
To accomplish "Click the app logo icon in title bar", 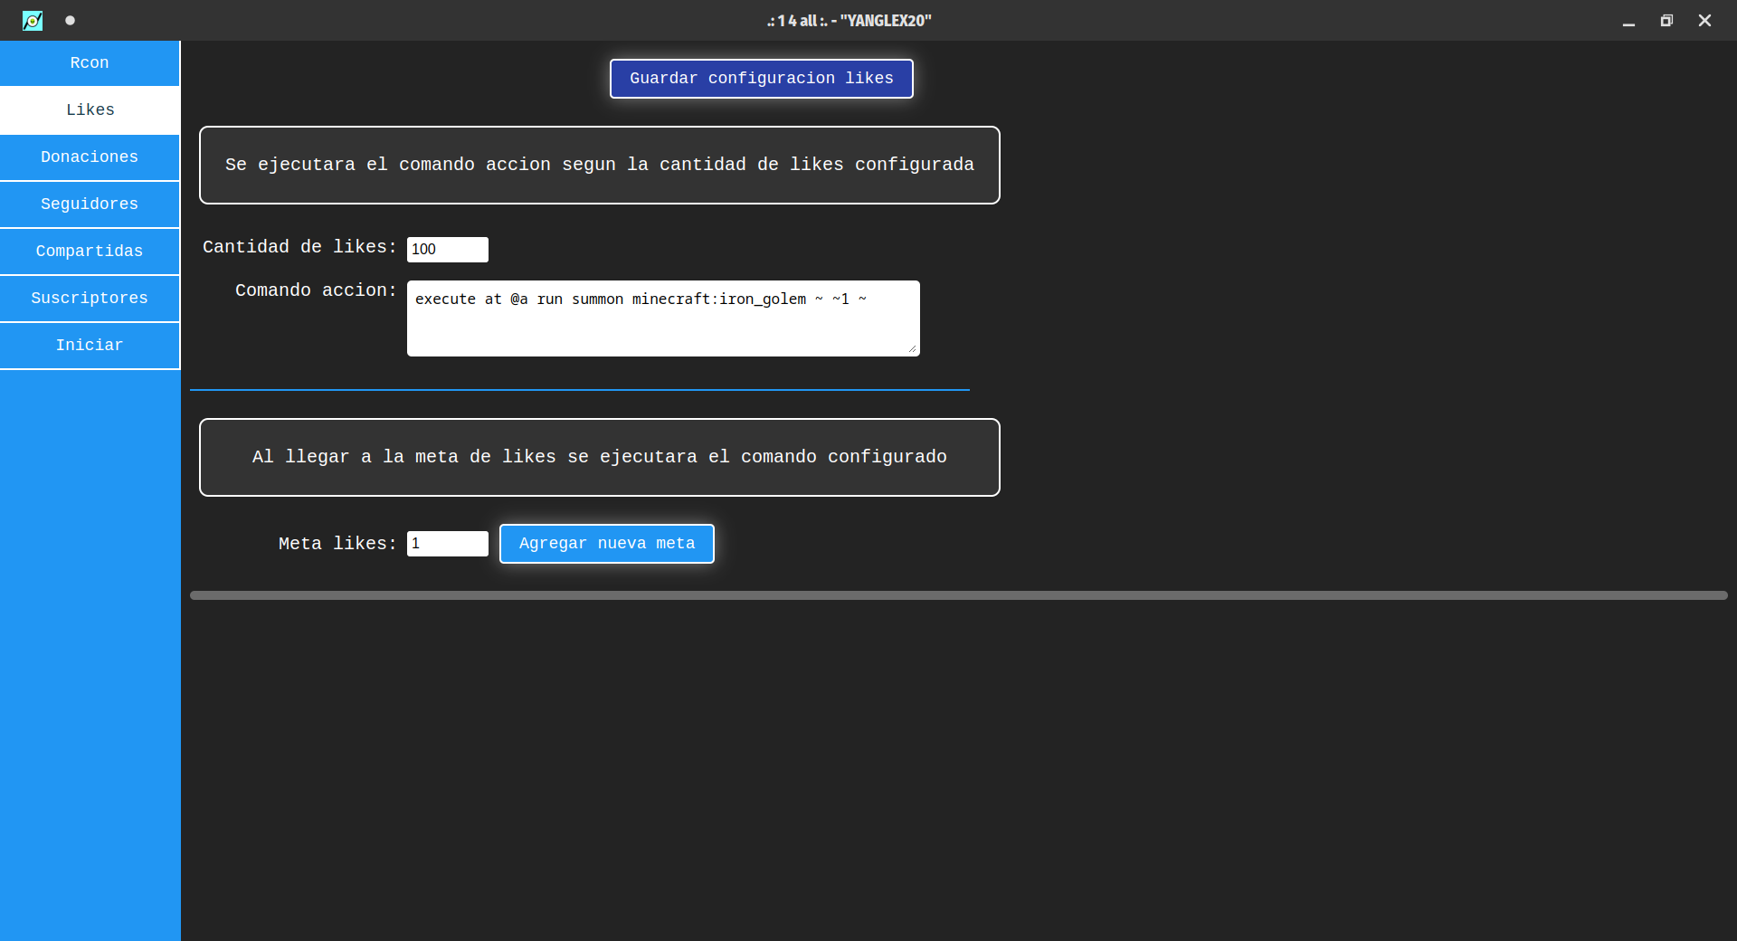I will 33,20.
